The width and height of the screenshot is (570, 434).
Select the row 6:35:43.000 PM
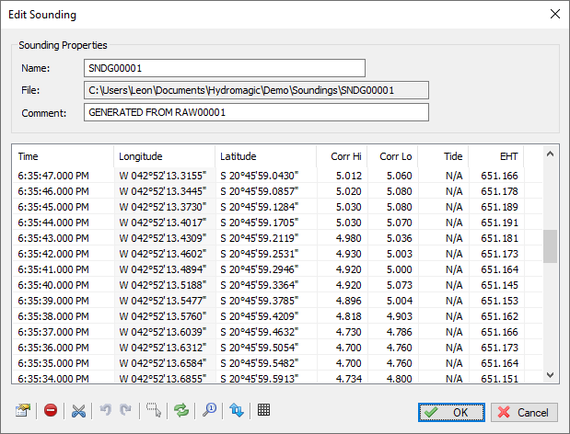[x=277, y=238]
